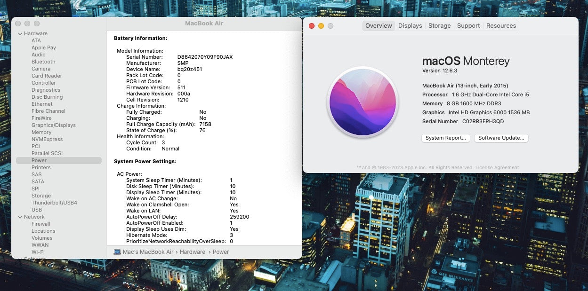
Task: Go to the Resources tab
Action: pyautogui.click(x=501, y=26)
